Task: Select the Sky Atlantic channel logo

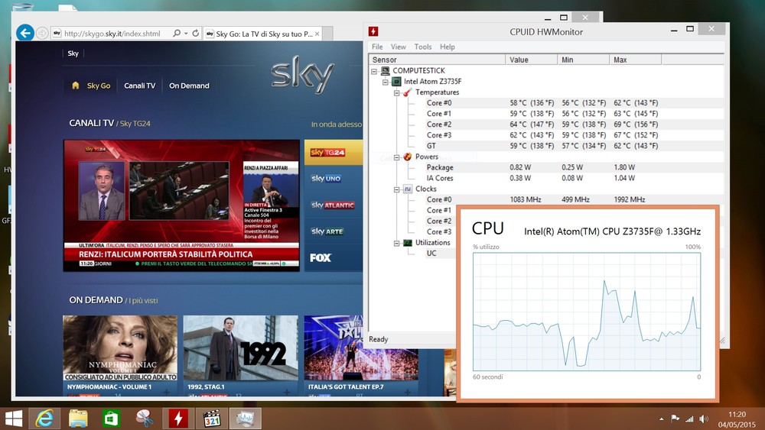Action: click(333, 205)
